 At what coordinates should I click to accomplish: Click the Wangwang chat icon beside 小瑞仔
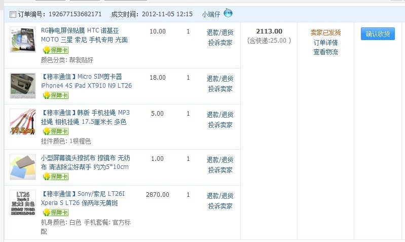pyautogui.click(x=228, y=13)
